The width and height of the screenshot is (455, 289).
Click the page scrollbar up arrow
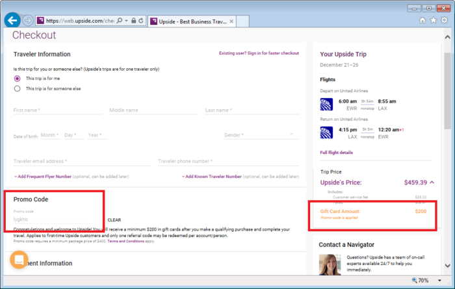(x=447, y=37)
